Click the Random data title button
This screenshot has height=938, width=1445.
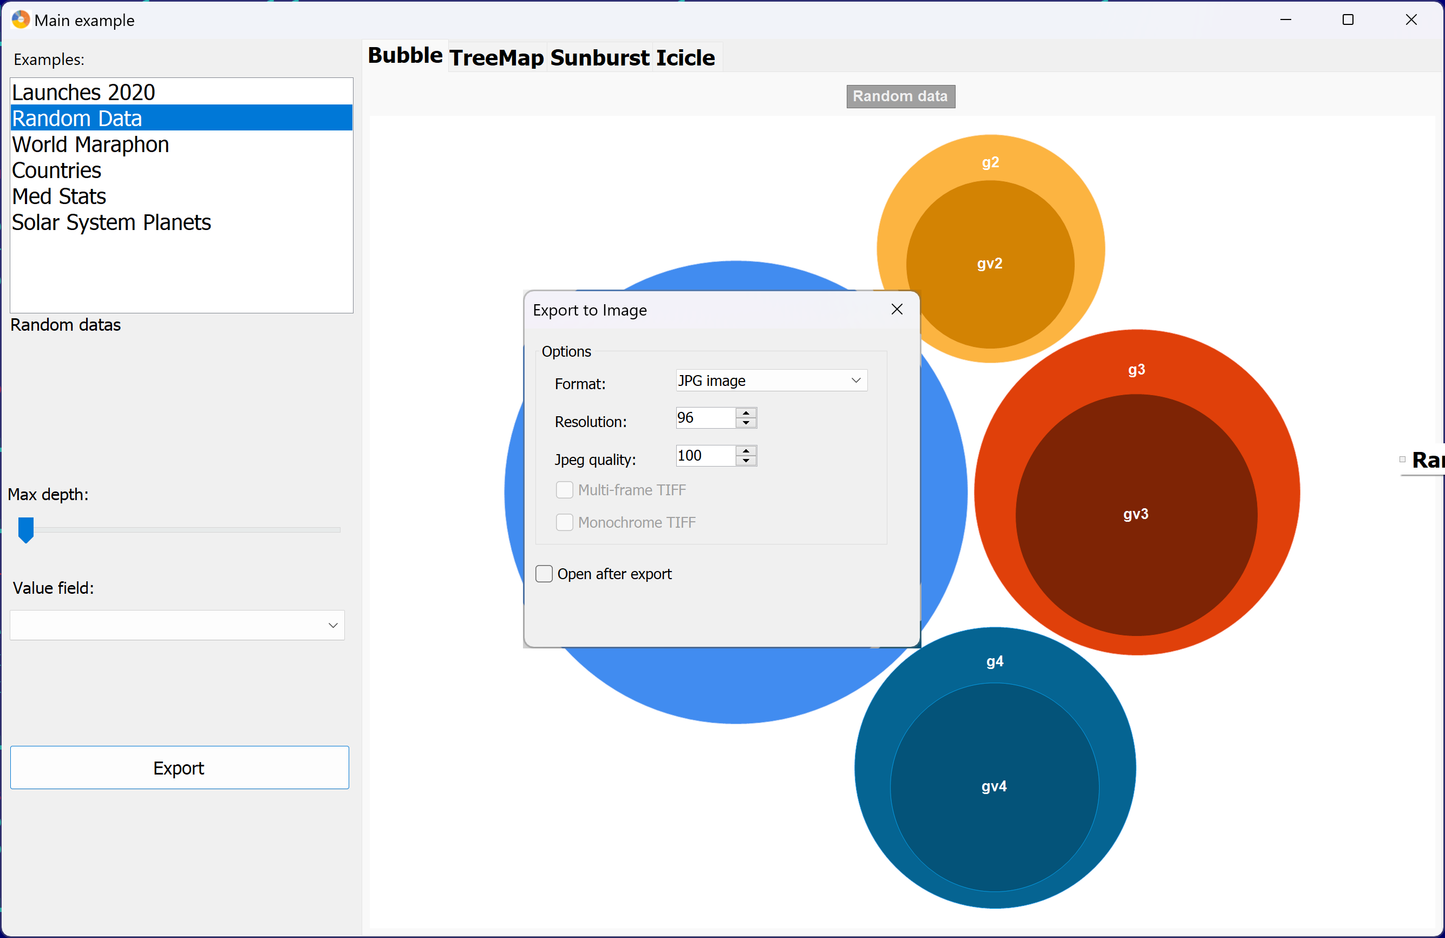coord(900,96)
